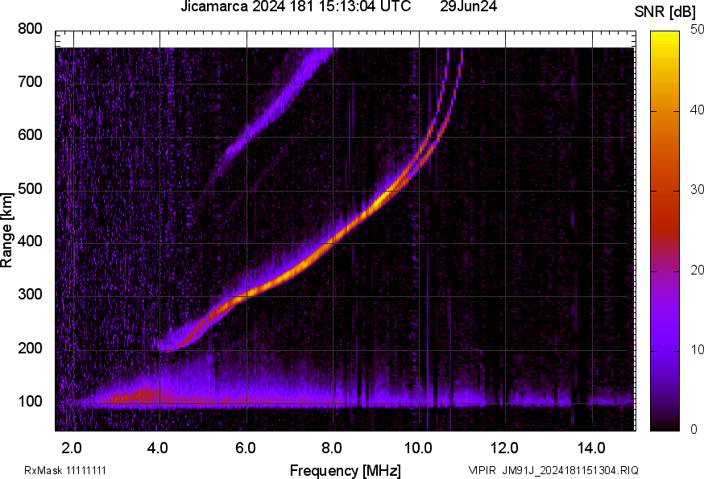The image size is (704, 479).
Task: Click the y-axis tick label '400'
Action: 30,242
